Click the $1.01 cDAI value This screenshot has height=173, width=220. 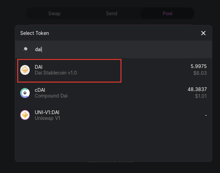tap(201, 96)
